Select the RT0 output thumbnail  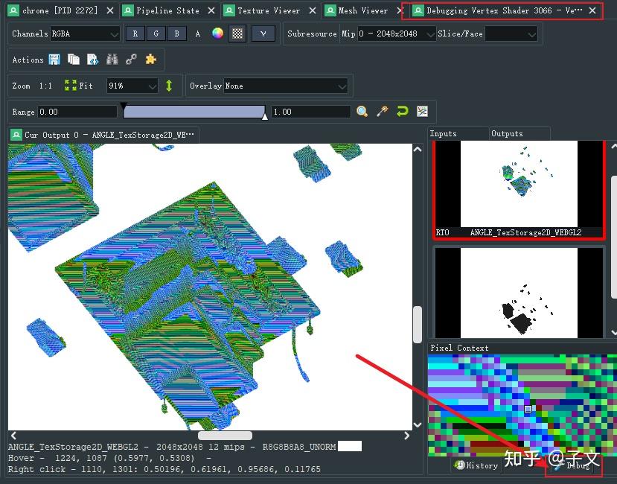tap(519, 185)
